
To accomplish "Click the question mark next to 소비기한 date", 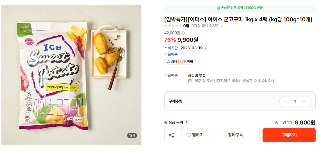I will pyautogui.click(x=206, y=48).
